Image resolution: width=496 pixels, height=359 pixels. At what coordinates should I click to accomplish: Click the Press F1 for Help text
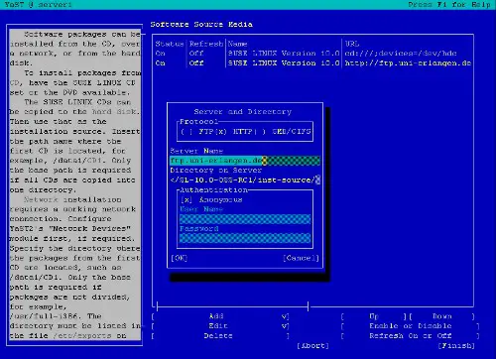pos(449,5)
